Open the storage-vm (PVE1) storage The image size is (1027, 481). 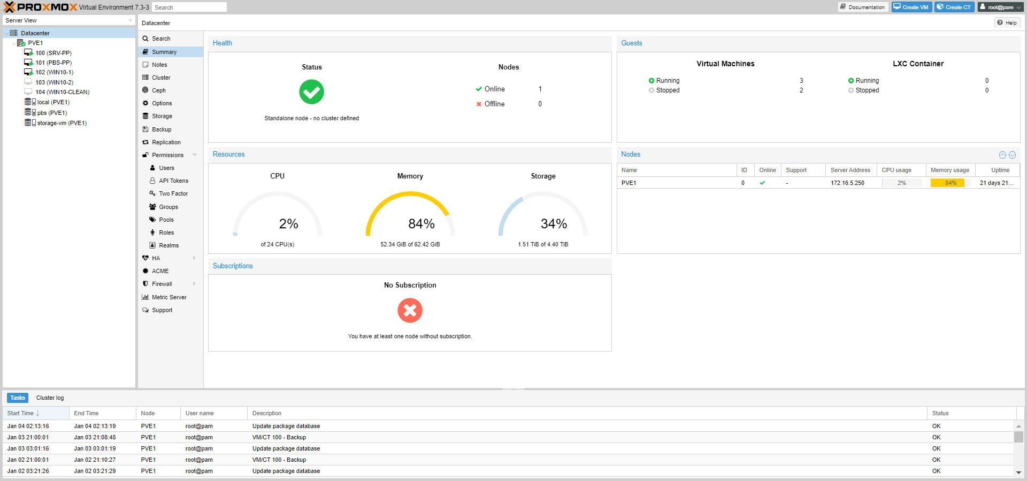62,123
